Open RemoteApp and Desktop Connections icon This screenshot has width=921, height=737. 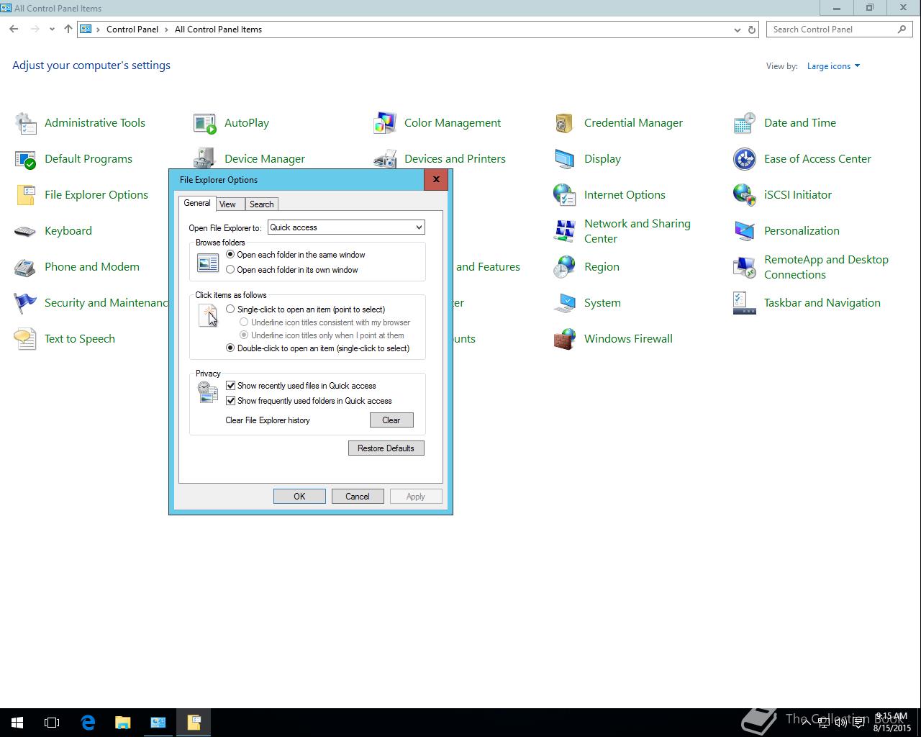click(745, 267)
